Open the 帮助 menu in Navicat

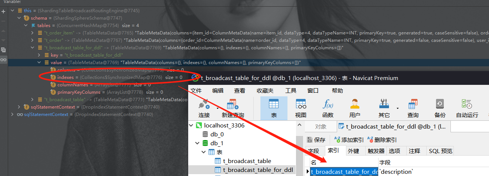tap(337, 90)
